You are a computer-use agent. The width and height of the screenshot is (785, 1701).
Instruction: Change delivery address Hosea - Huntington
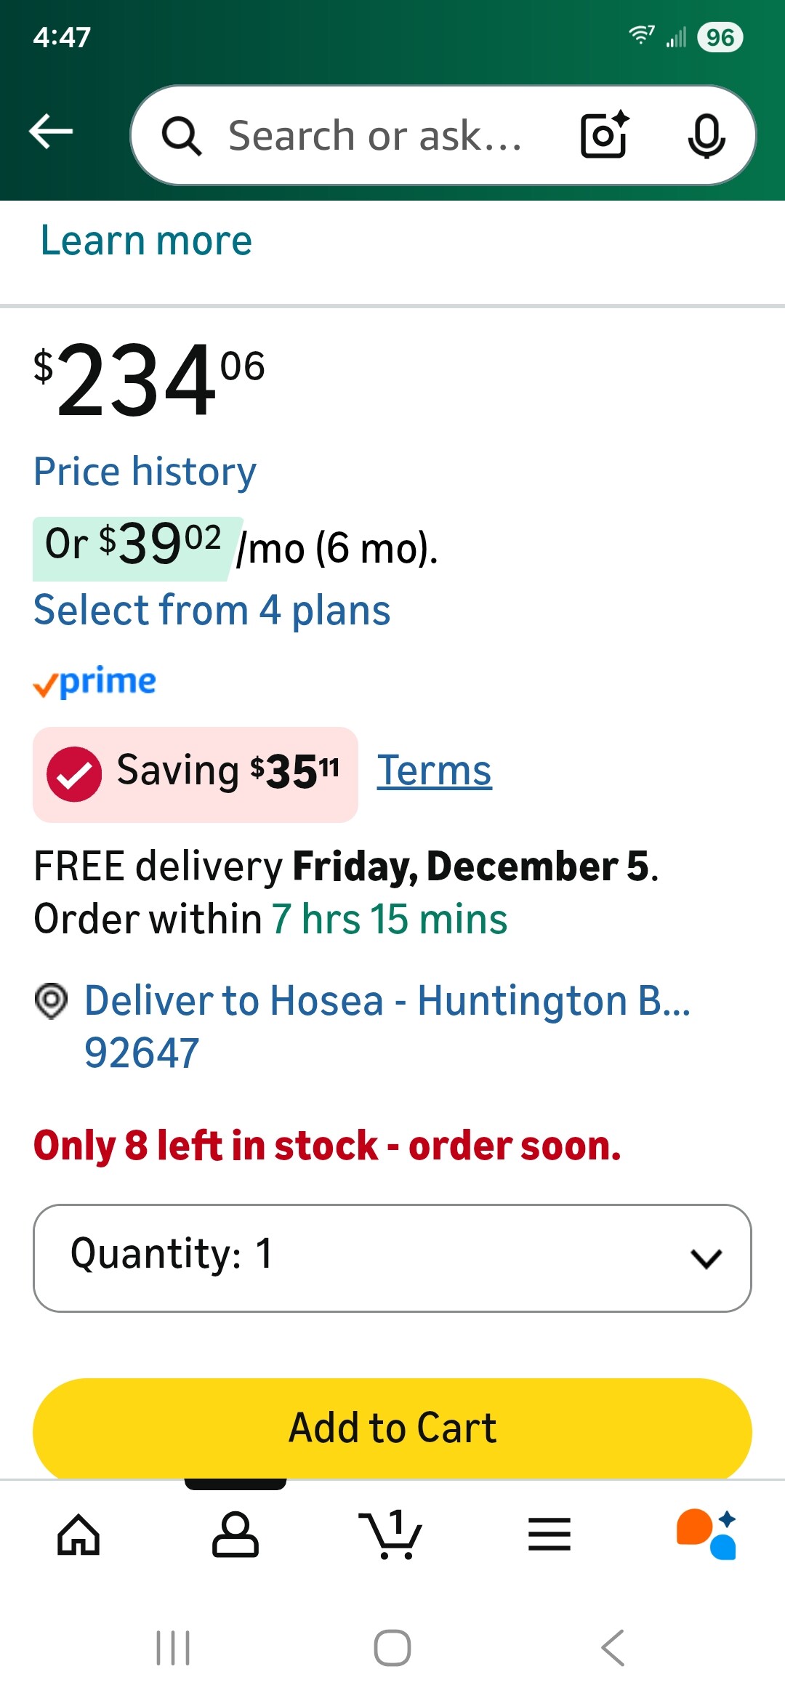(x=387, y=1001)
